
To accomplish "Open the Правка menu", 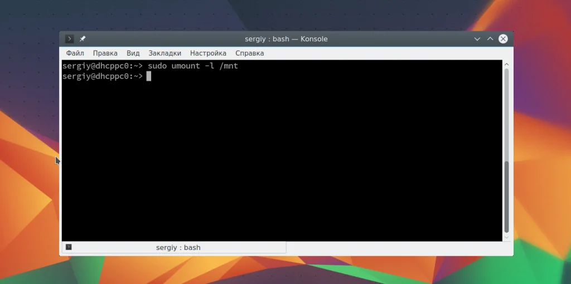I will 105,53.
